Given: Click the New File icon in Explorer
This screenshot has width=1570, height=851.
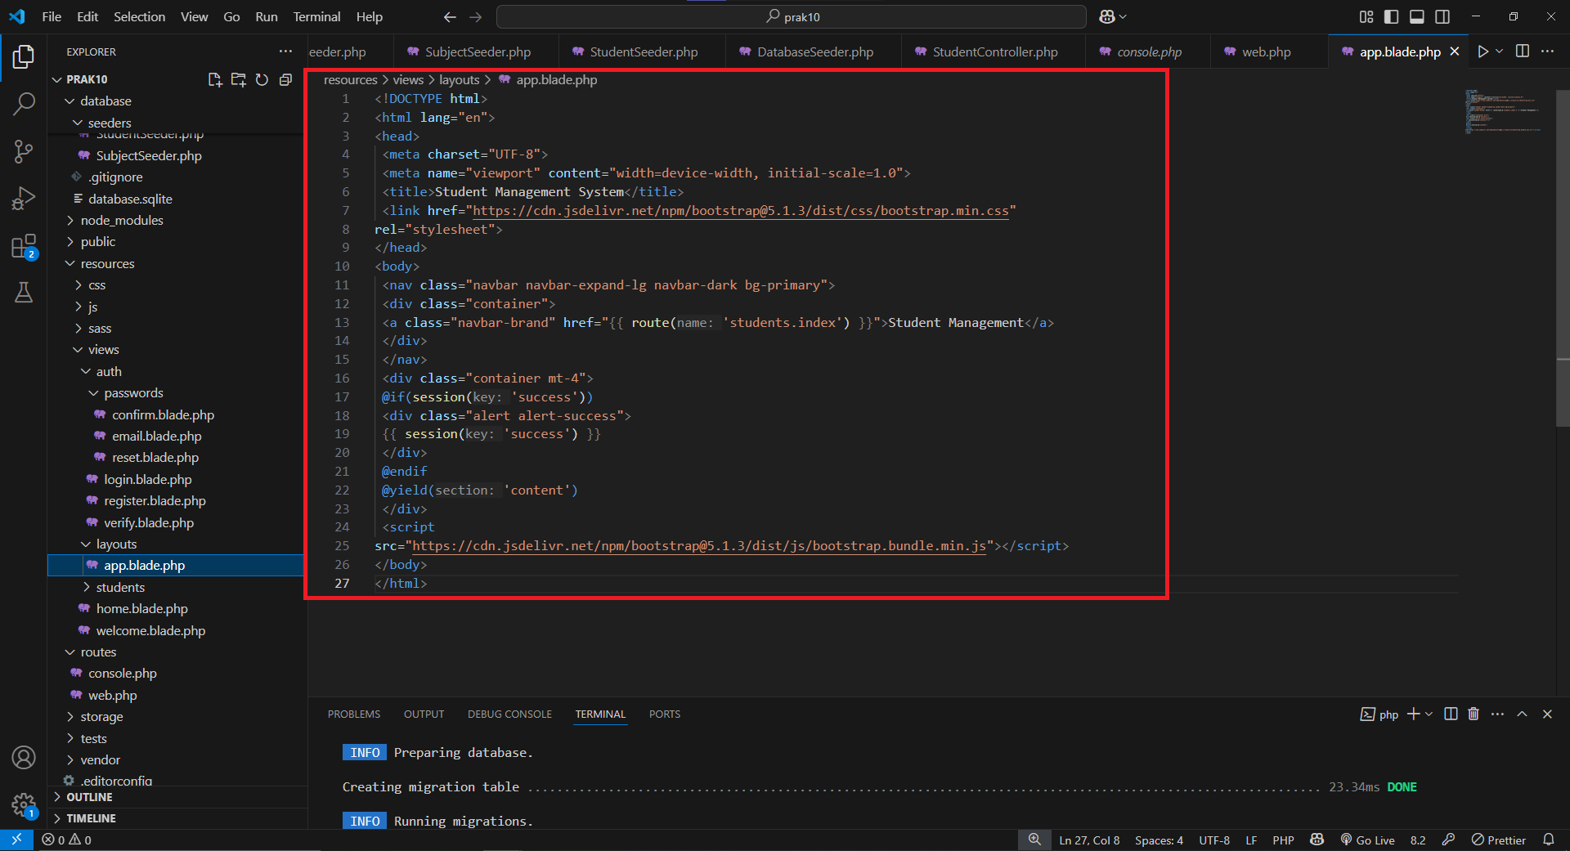Looking at the screenshot, I should (214, 79).
